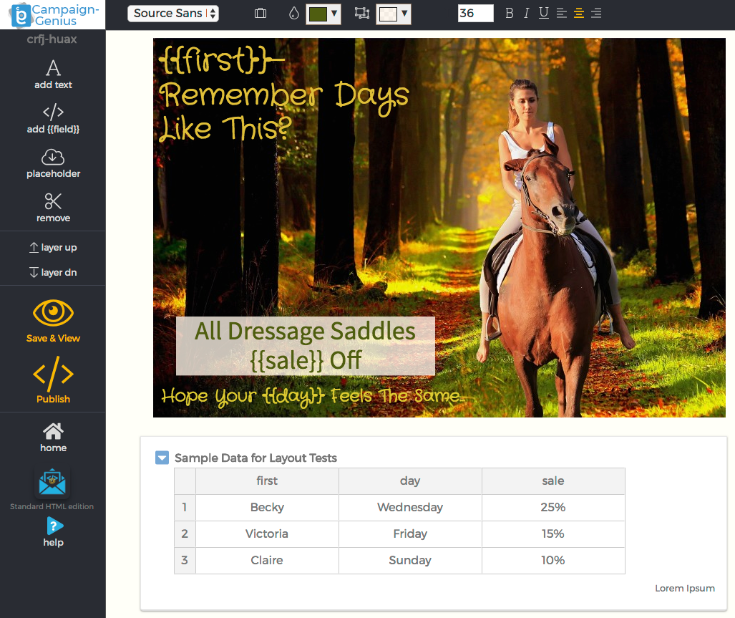
Task: Open the placeholder cloud download tool
Action: pos(53,158)
